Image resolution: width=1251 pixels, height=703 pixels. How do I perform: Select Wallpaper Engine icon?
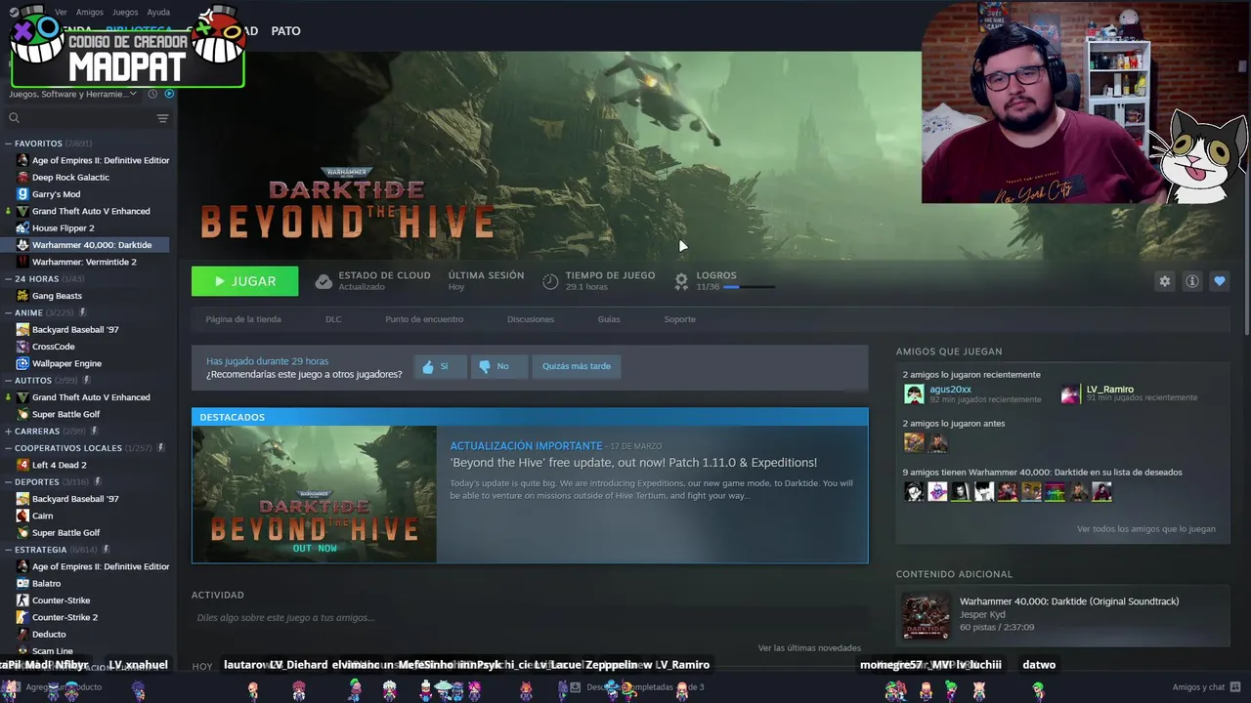point(22,363)
